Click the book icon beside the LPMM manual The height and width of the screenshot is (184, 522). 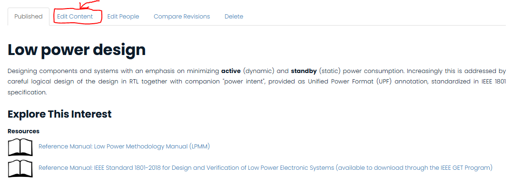click(20, 147)
